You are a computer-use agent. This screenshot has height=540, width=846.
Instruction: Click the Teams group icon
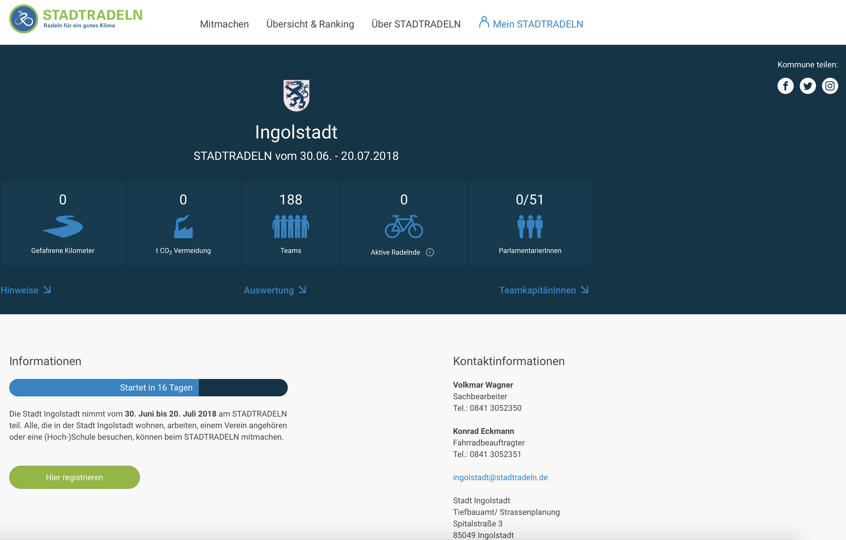point(291,227)
